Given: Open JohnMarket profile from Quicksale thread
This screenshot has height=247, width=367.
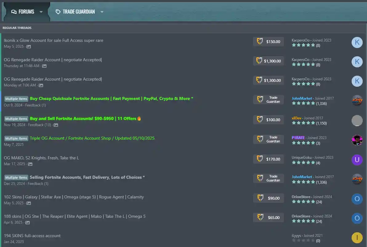Looking at the screenshot, I should [x=302, y=98].
